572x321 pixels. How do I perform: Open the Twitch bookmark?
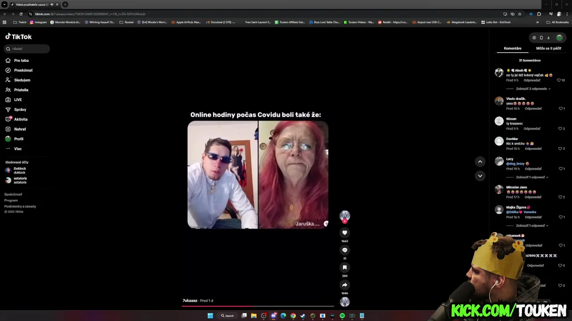20,22
